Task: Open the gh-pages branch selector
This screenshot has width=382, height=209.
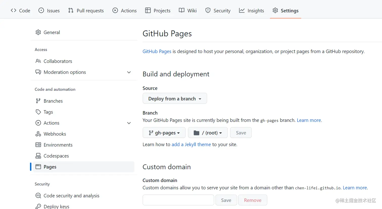Action: [164, 133]
